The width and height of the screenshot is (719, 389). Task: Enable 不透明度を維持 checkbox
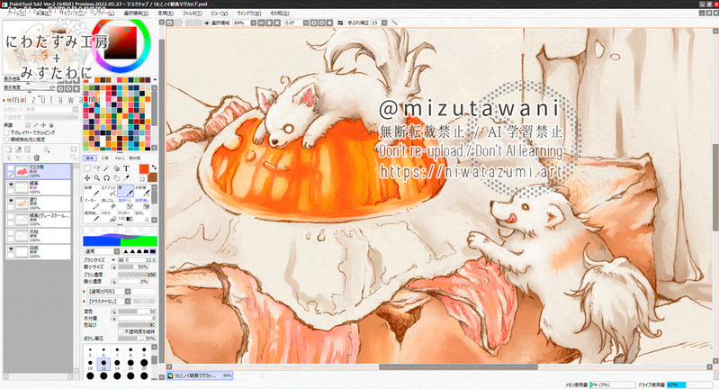pyautogui.click(x=121, y=331)
